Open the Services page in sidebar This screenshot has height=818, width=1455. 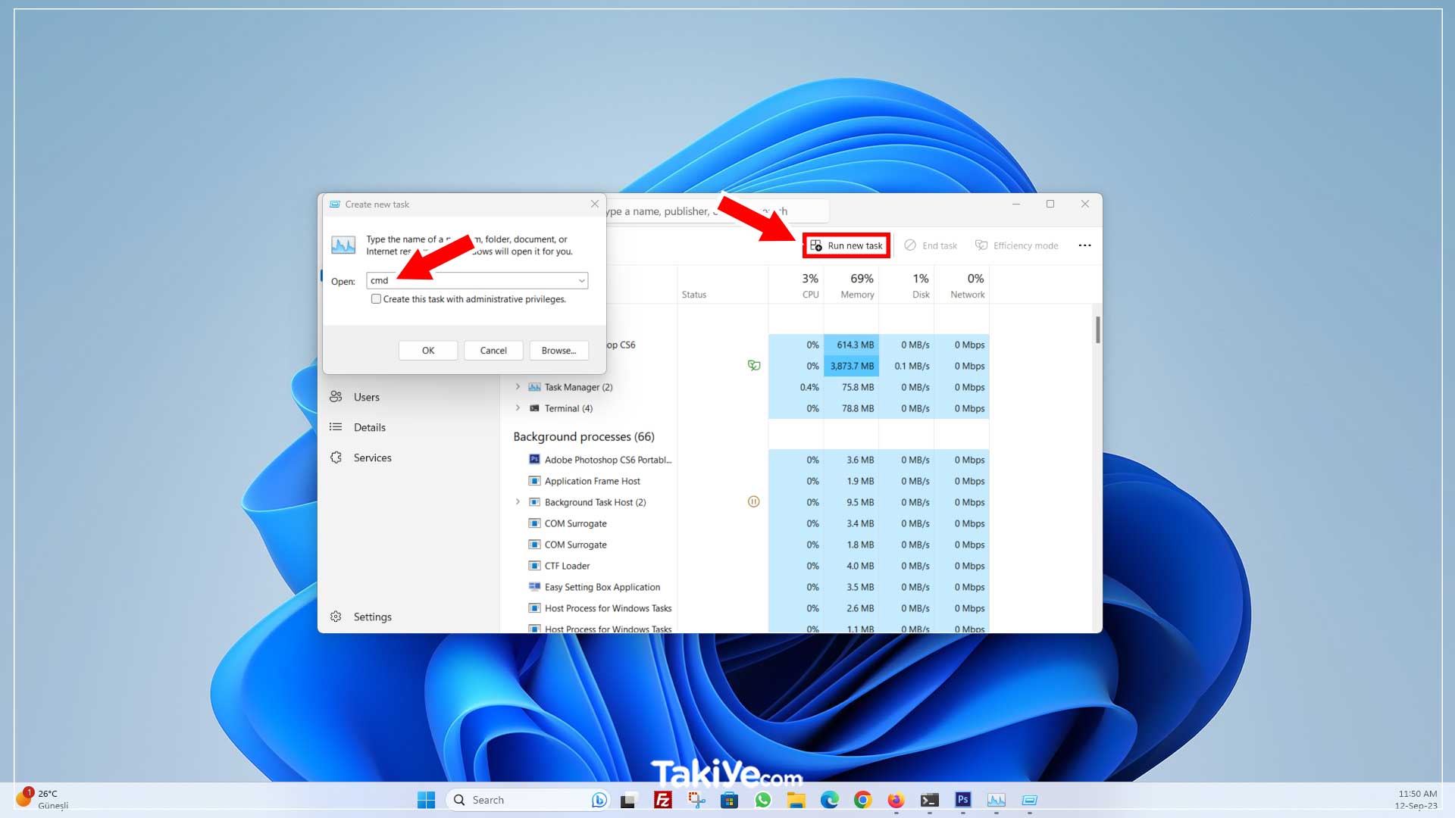(372, 457)
